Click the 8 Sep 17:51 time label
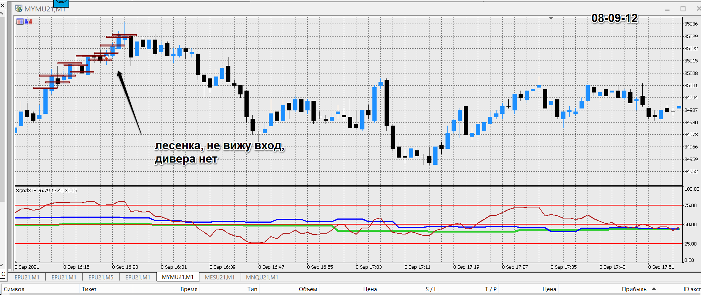This screenshot has width=701, height=295. click(661, 267)
